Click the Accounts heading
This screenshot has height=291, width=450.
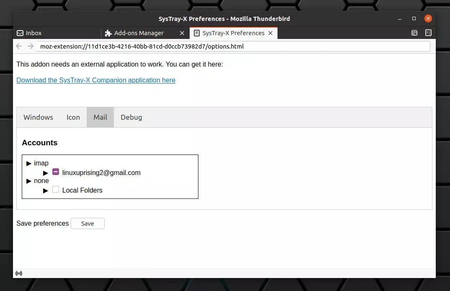[40, 143]
